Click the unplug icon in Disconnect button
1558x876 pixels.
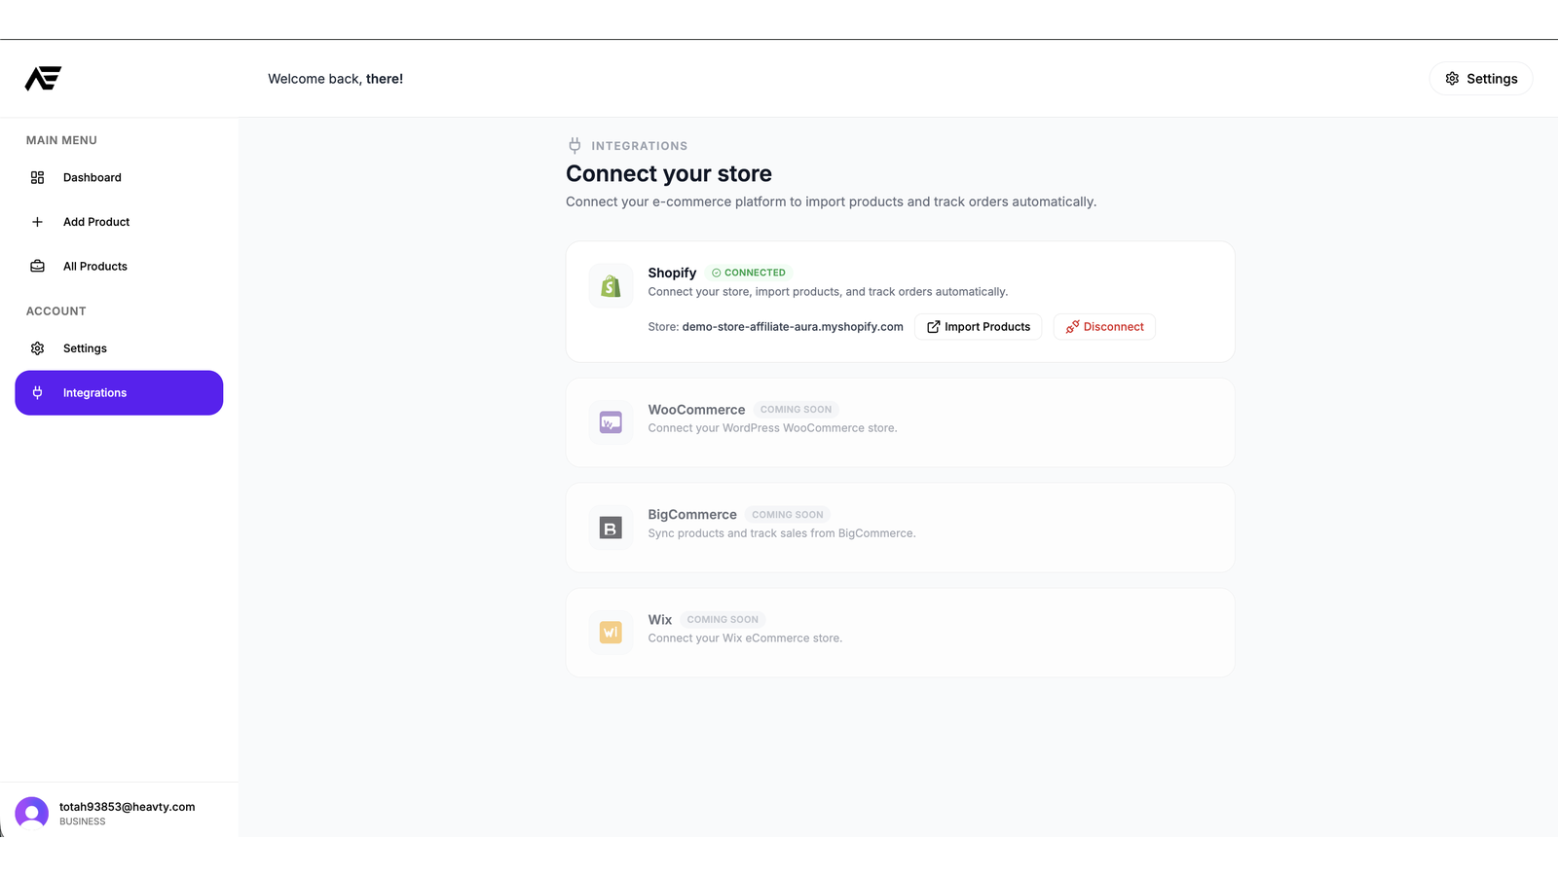coord(1072,327)
